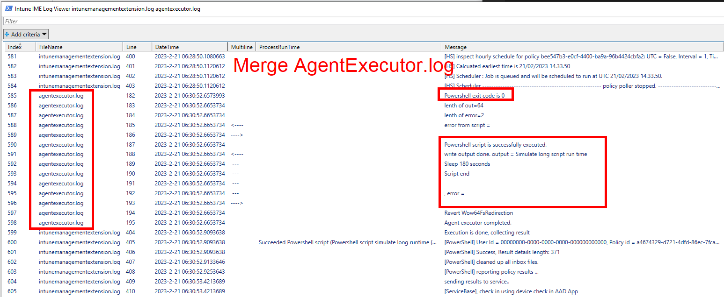Select '[PowerShell] Success, Result details length: 371'
This screenshot has height=297, width=724.
coord(502,252)
